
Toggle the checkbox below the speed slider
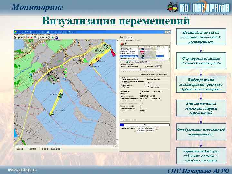click(x=140, y=75)
